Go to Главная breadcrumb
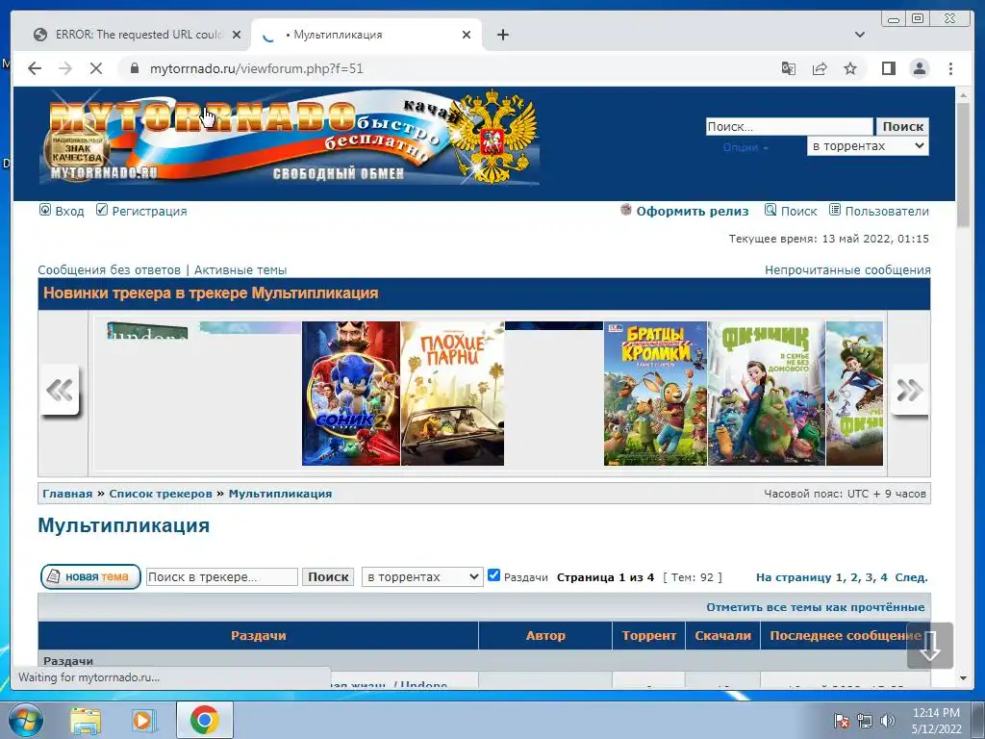The height and width of the screenshot is (739, 985). (x=67, y=494)
